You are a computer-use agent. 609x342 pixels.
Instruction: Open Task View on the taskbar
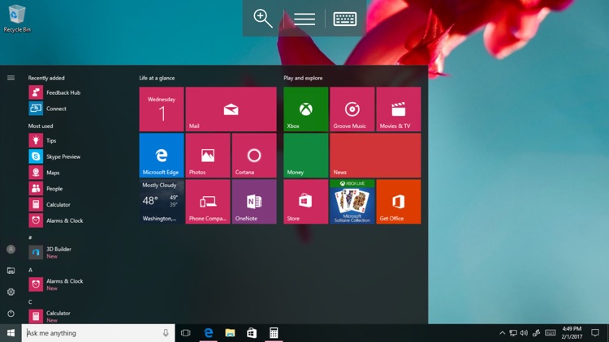(186, 333)
